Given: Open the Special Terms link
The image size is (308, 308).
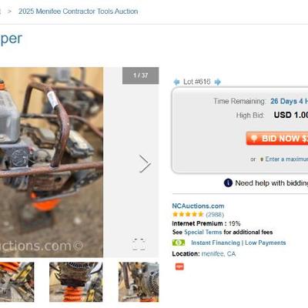Looking at the screenshot, I should [203, 232].
